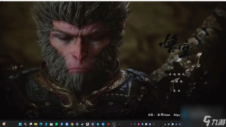Select 退出 to quit the game
The image size is (226, 127).
coord(177,91)
